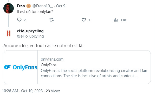
Task: Click the retweet arrows icon
Action: pos(51,20)
